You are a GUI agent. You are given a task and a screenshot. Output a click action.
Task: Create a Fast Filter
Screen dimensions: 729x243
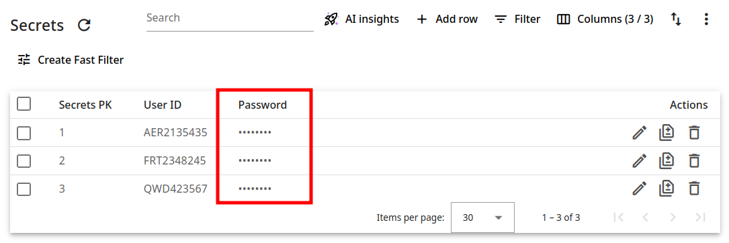[71, 60]
